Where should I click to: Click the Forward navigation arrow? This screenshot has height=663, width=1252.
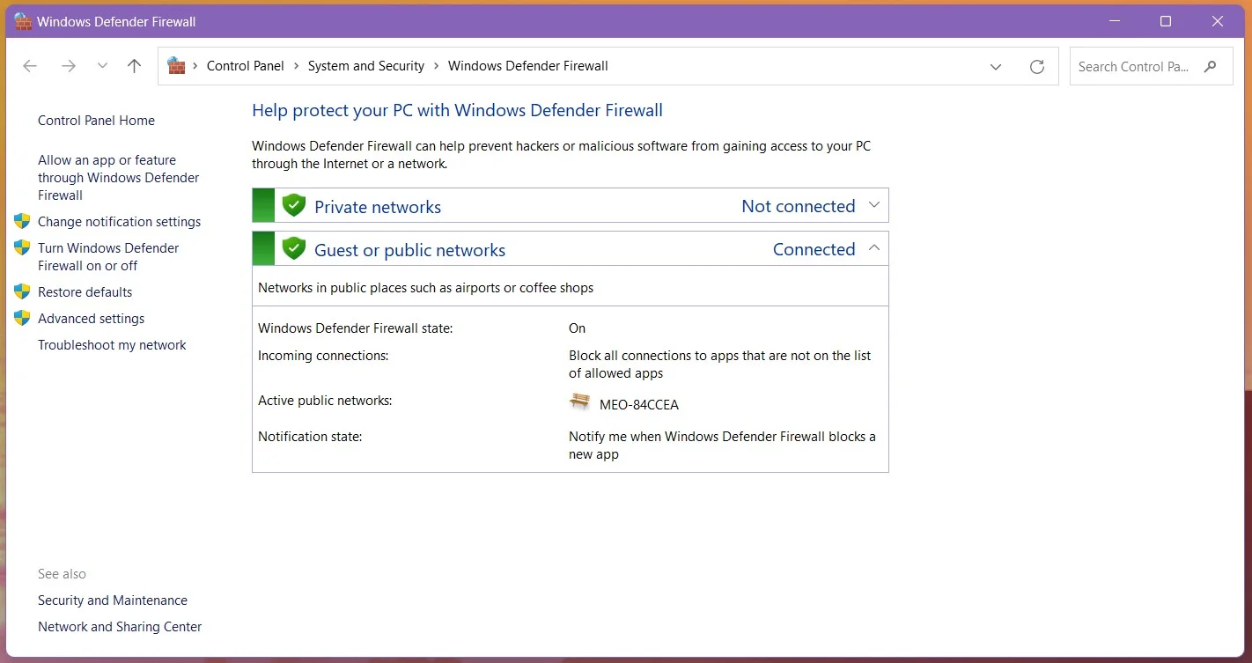tap(68, 66)
